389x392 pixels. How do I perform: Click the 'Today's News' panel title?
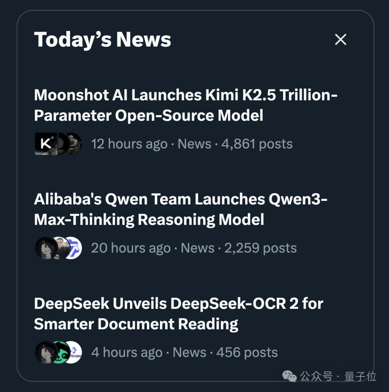102,40
